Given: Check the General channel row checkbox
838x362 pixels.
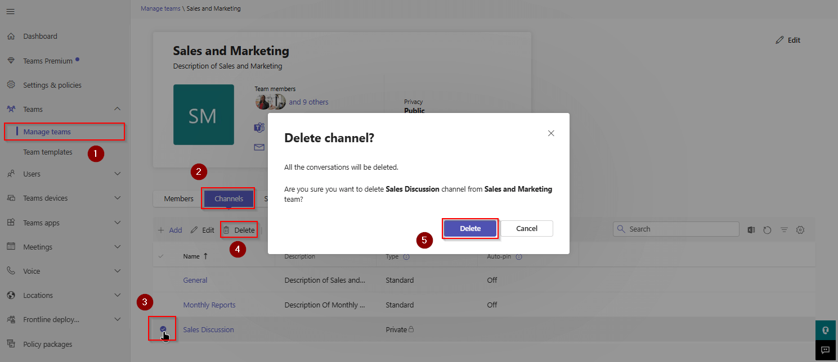Looking at the screenshot, I should (x=163, y=280).
